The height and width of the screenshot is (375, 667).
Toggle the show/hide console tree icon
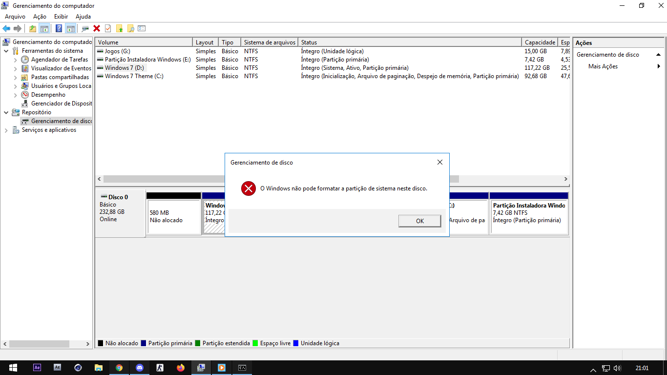coord(44,28)
